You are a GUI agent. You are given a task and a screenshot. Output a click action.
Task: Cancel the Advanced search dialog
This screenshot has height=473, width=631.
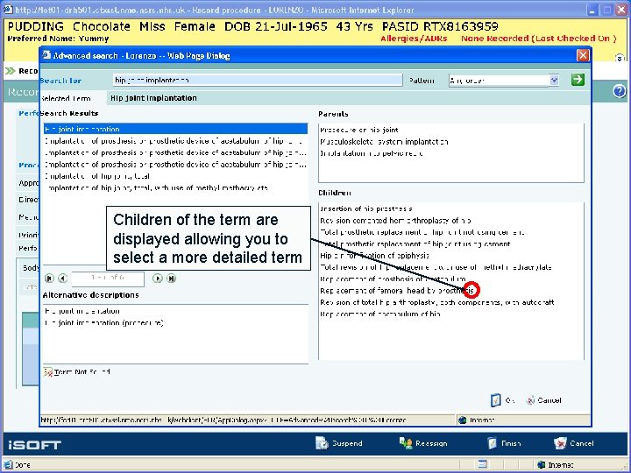[x=543, y=400]
